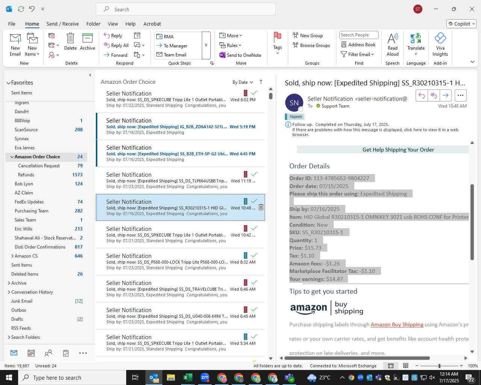Click Forward arrow in reading pane header

(x=445, y=95)
